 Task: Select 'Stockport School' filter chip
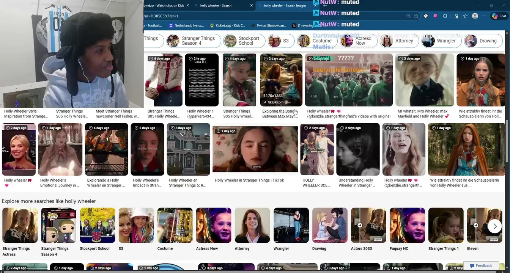click(244, 41)
